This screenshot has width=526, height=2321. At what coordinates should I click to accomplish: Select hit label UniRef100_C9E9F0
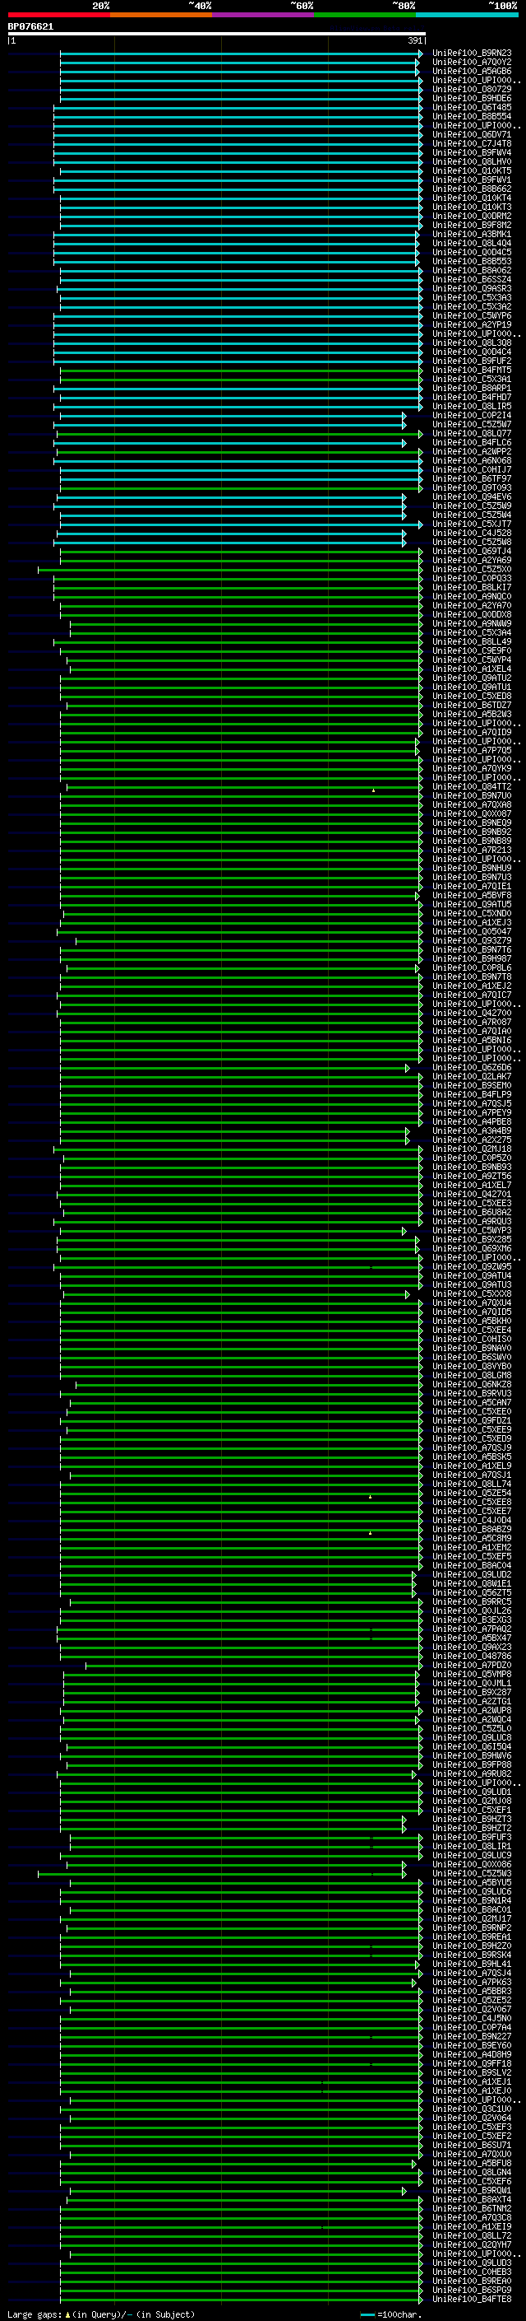pyautogui.click(x=472, y=650)
